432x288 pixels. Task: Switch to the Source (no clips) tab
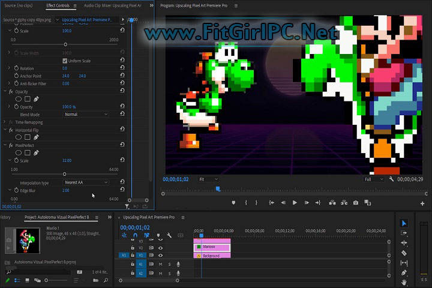tap(20, 5)
